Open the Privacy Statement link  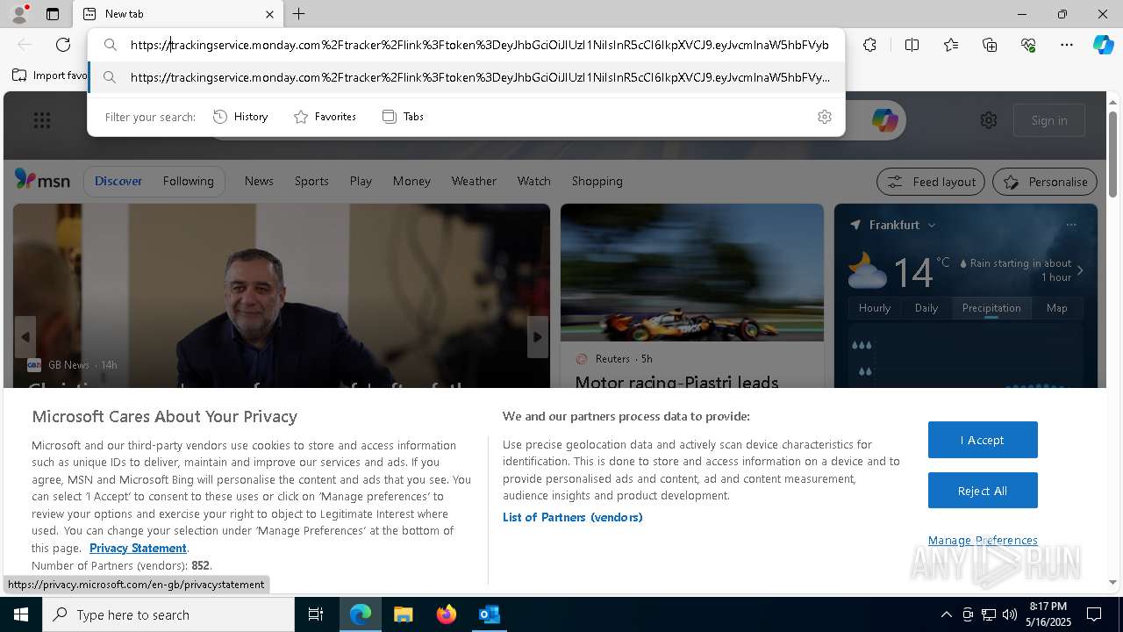point(138,548)
